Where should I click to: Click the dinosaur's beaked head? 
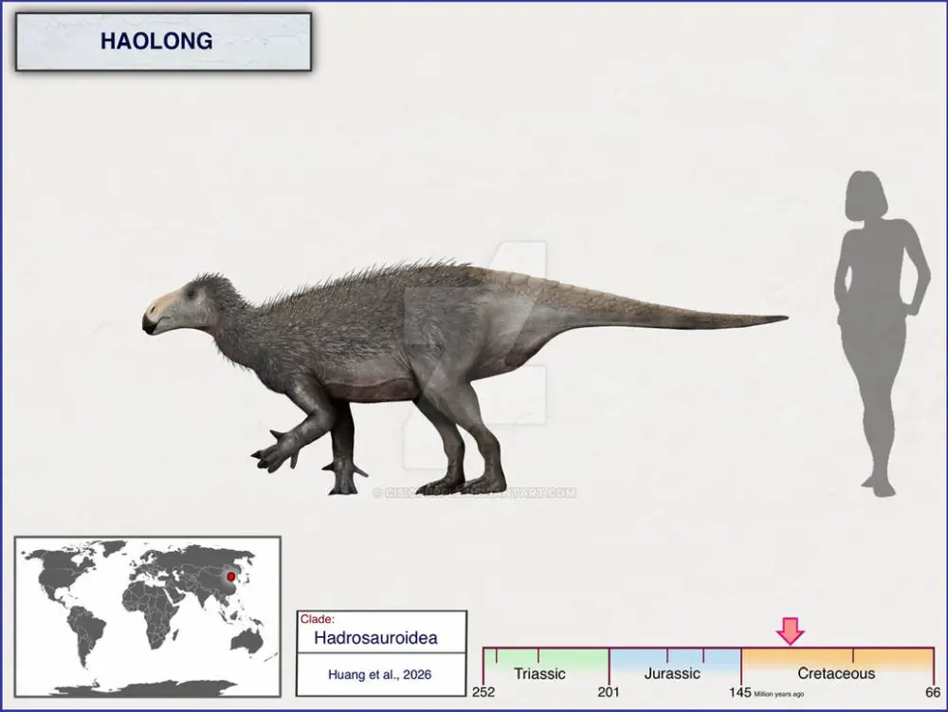pos(175,308)
